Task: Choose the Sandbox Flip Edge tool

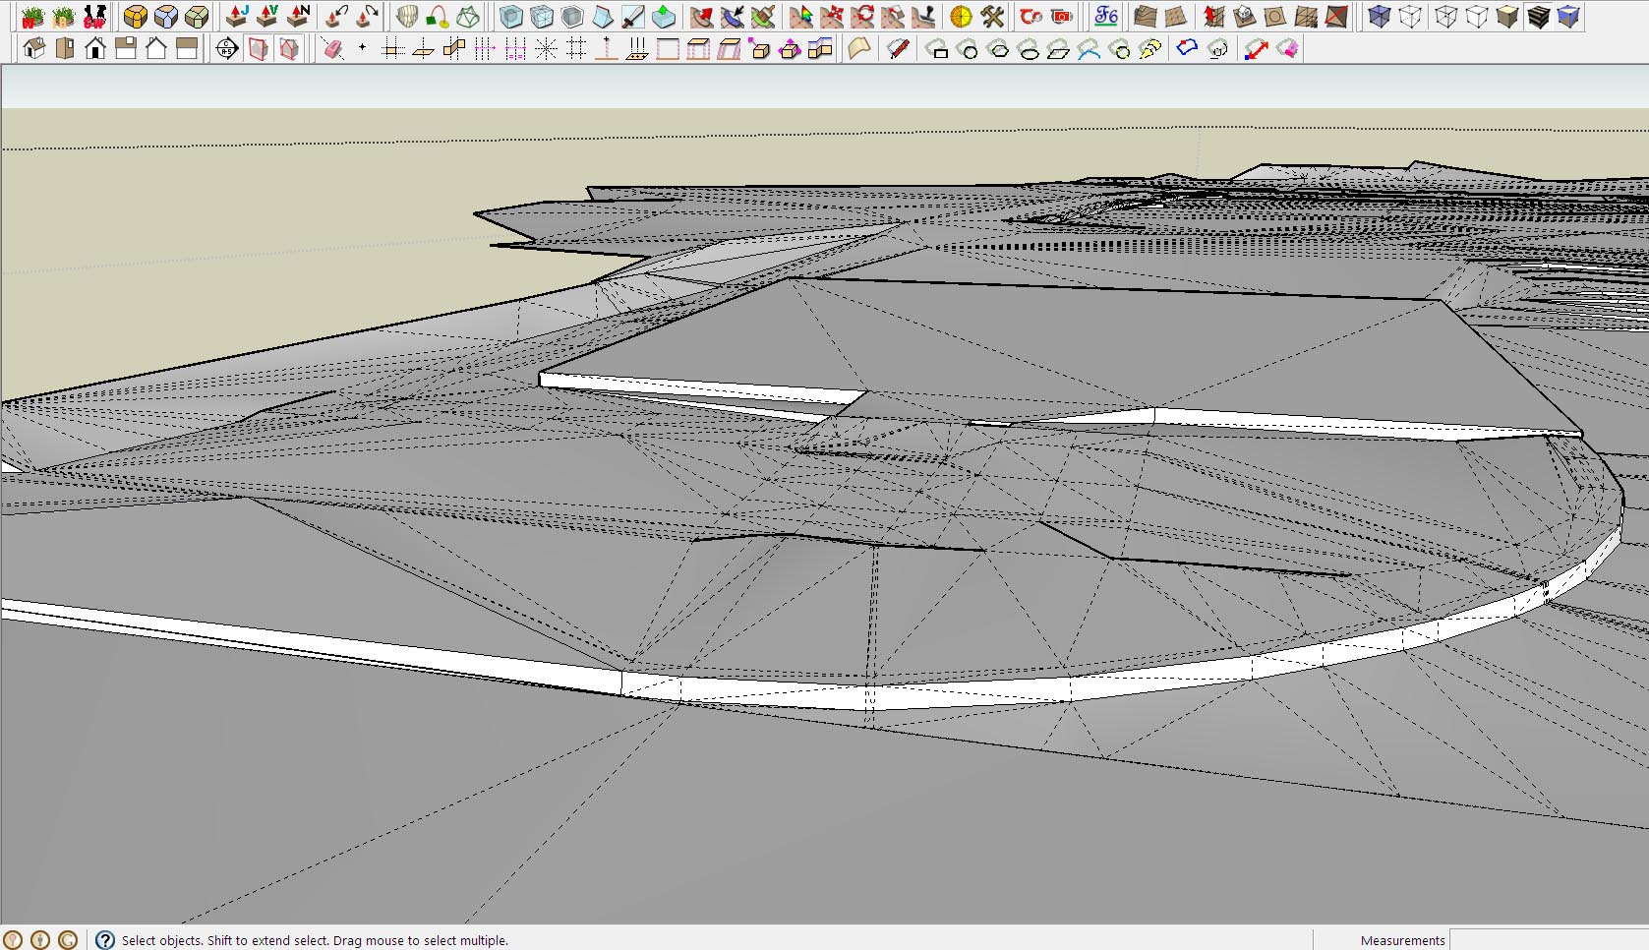Action: coord(1336,17)
